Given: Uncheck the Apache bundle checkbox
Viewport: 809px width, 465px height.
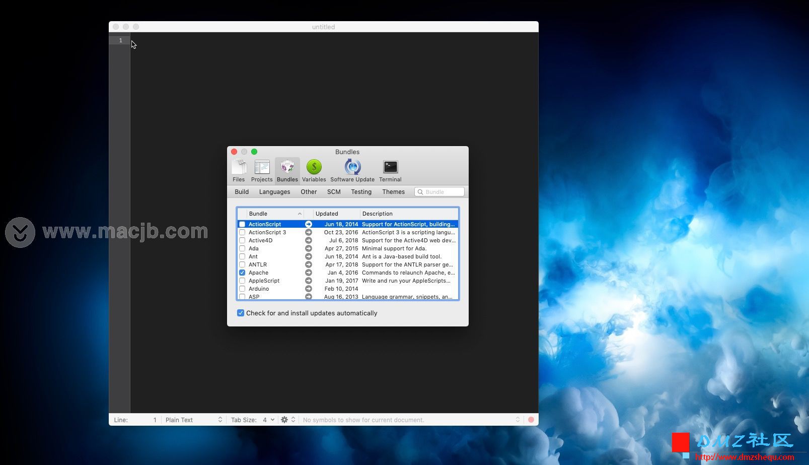Looking at the screenshot, I should 242,273.
